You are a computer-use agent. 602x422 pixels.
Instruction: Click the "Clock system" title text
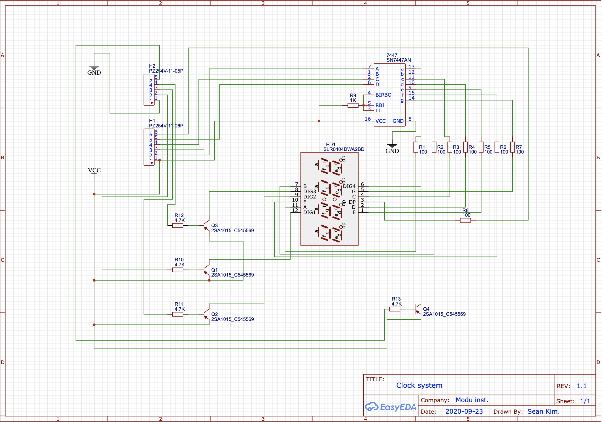click(419, 386)
